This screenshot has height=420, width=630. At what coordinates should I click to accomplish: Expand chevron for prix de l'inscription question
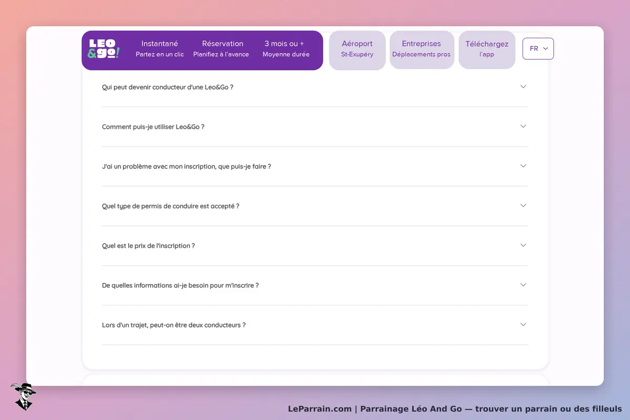(x=523, y=245)
